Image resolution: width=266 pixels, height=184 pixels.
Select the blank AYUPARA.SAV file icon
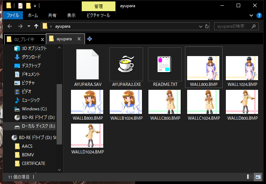pos(87,64)
